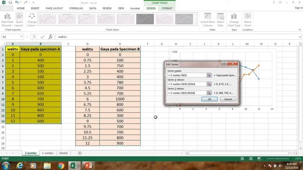Select cell 'Gaya pada specimen A'

[40, 49]
